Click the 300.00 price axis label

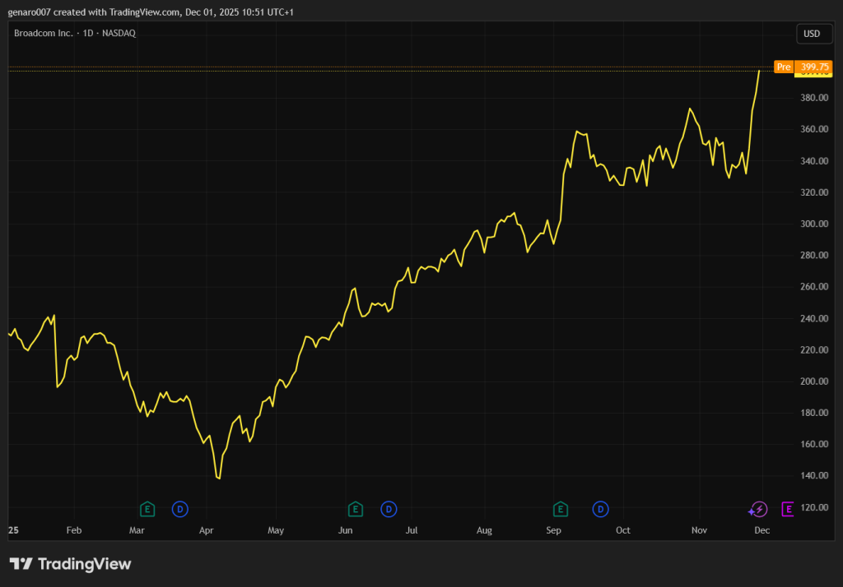[x=814, y=224]
